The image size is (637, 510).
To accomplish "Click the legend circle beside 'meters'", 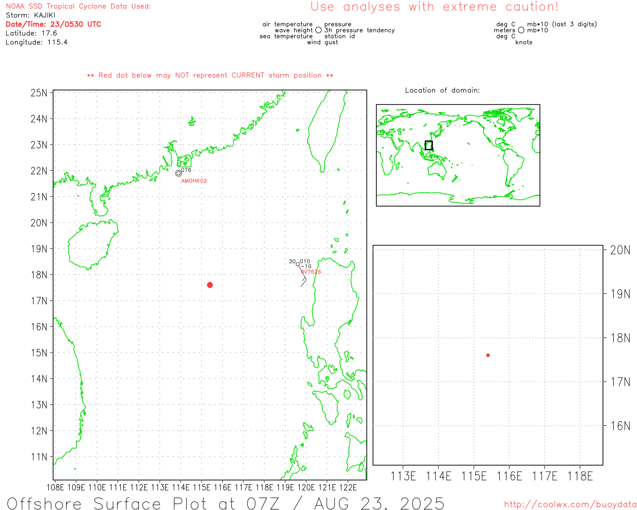I will (521, 30).
